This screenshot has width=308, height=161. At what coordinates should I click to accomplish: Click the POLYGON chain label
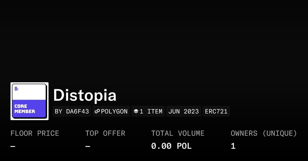[x=114, y=111]
